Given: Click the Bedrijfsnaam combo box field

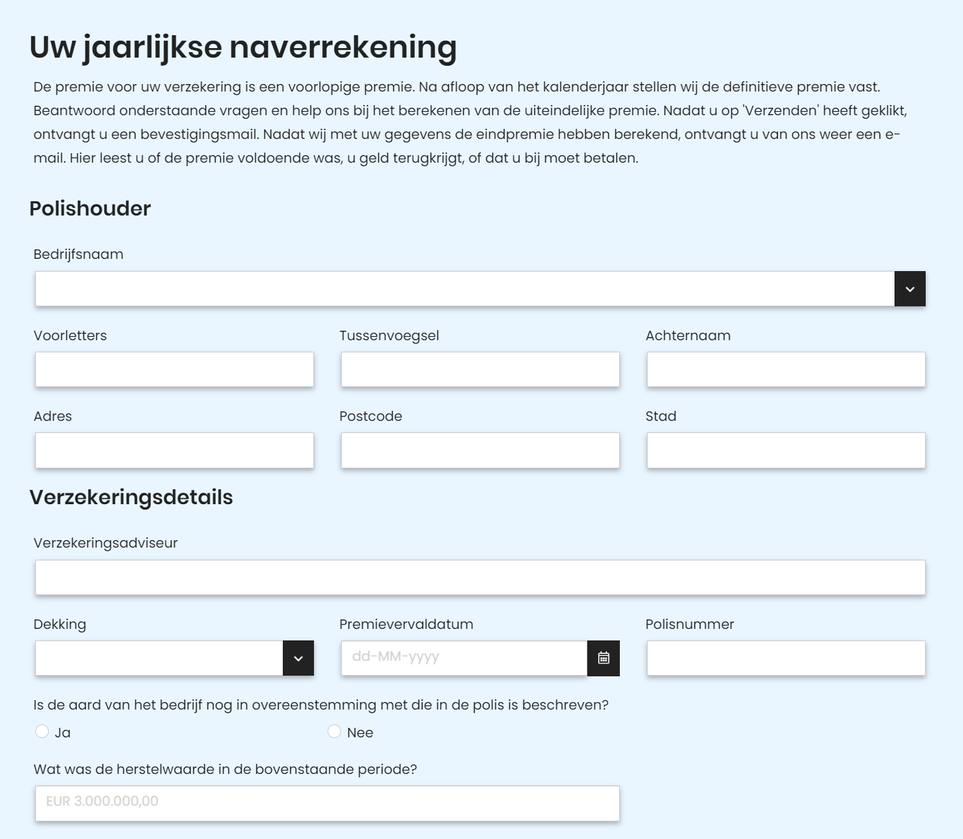Looking at the screenshot, I should tap(465, 289).
